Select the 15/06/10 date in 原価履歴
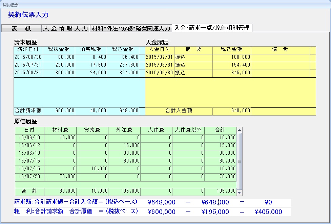 pyautogui.click(x=29, y=138)
